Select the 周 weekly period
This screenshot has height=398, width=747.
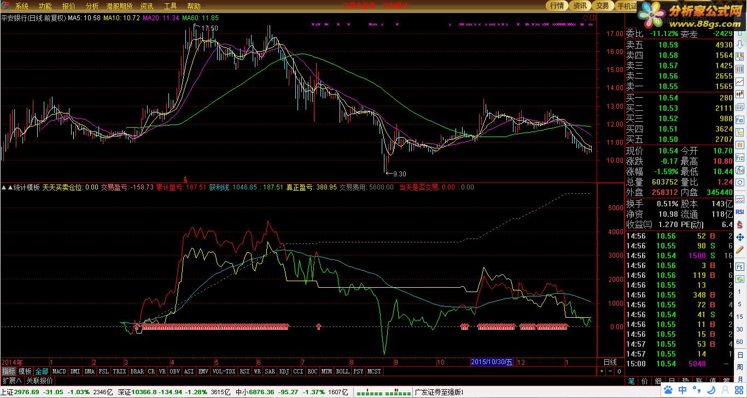point(739,367)
